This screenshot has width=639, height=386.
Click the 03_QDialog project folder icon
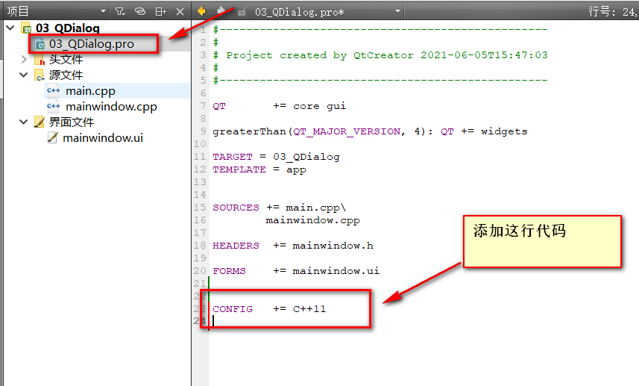(x=27, y=28)
